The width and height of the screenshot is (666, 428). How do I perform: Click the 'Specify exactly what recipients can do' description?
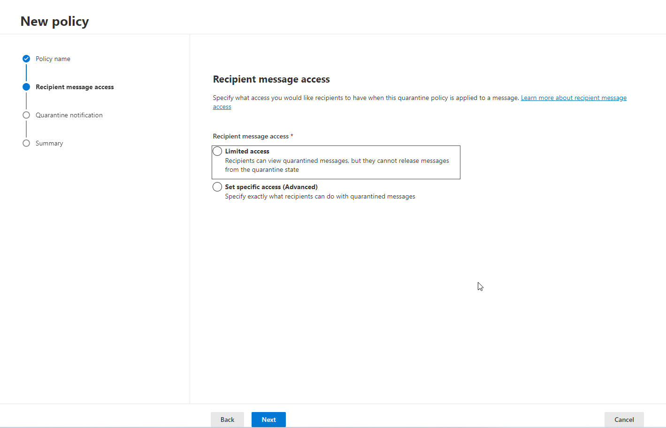tap(320, 196)
